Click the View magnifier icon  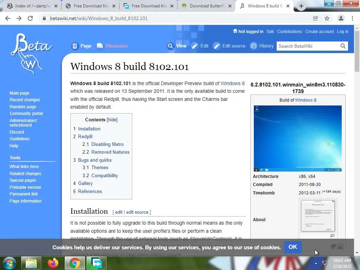pos(170,46)
